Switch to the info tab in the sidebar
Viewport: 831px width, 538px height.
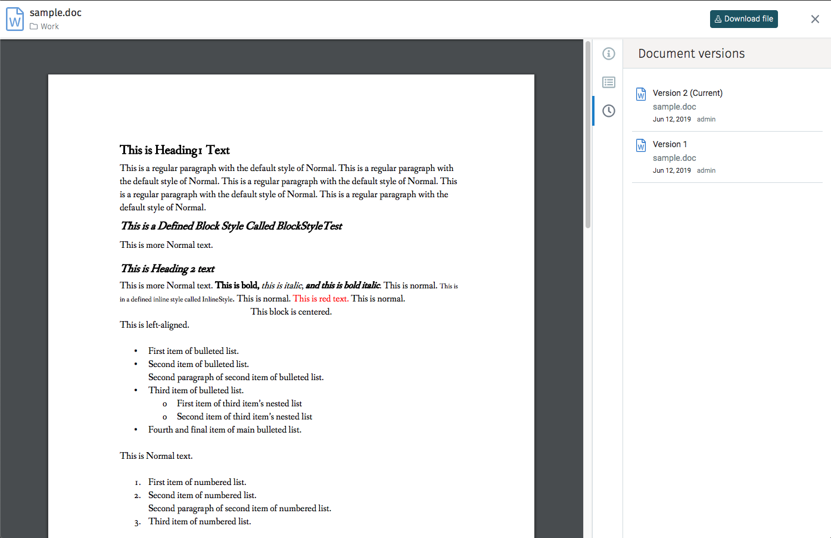pyautogui.click(x=608, y=53)
